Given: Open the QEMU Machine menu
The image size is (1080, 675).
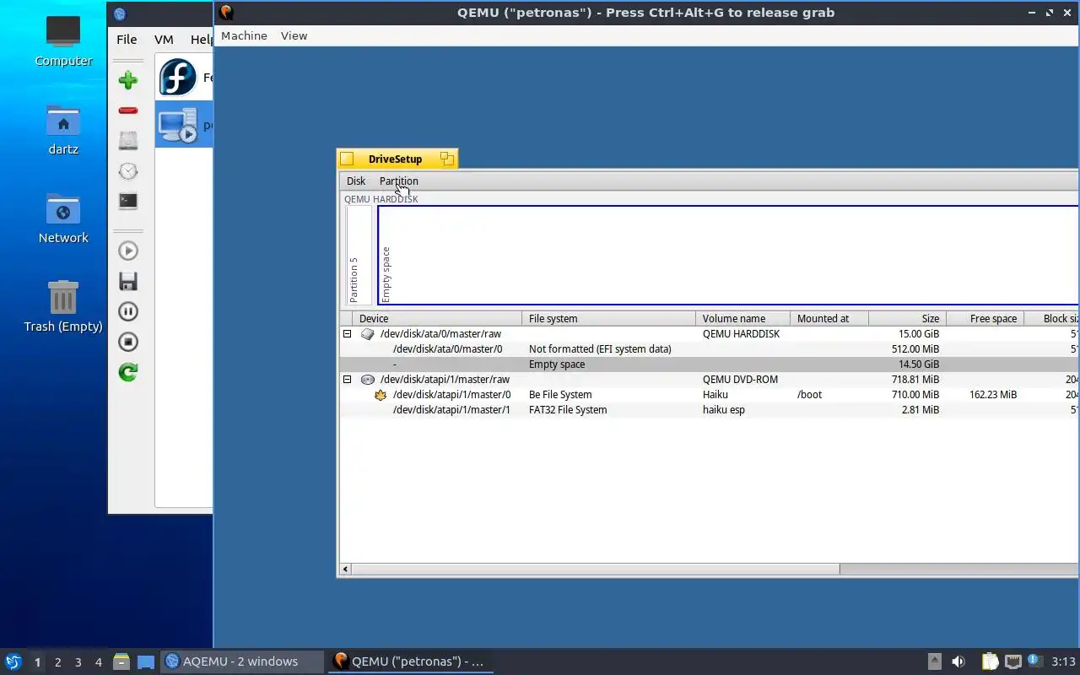Looking at the screenshot, I should (244, 35).
